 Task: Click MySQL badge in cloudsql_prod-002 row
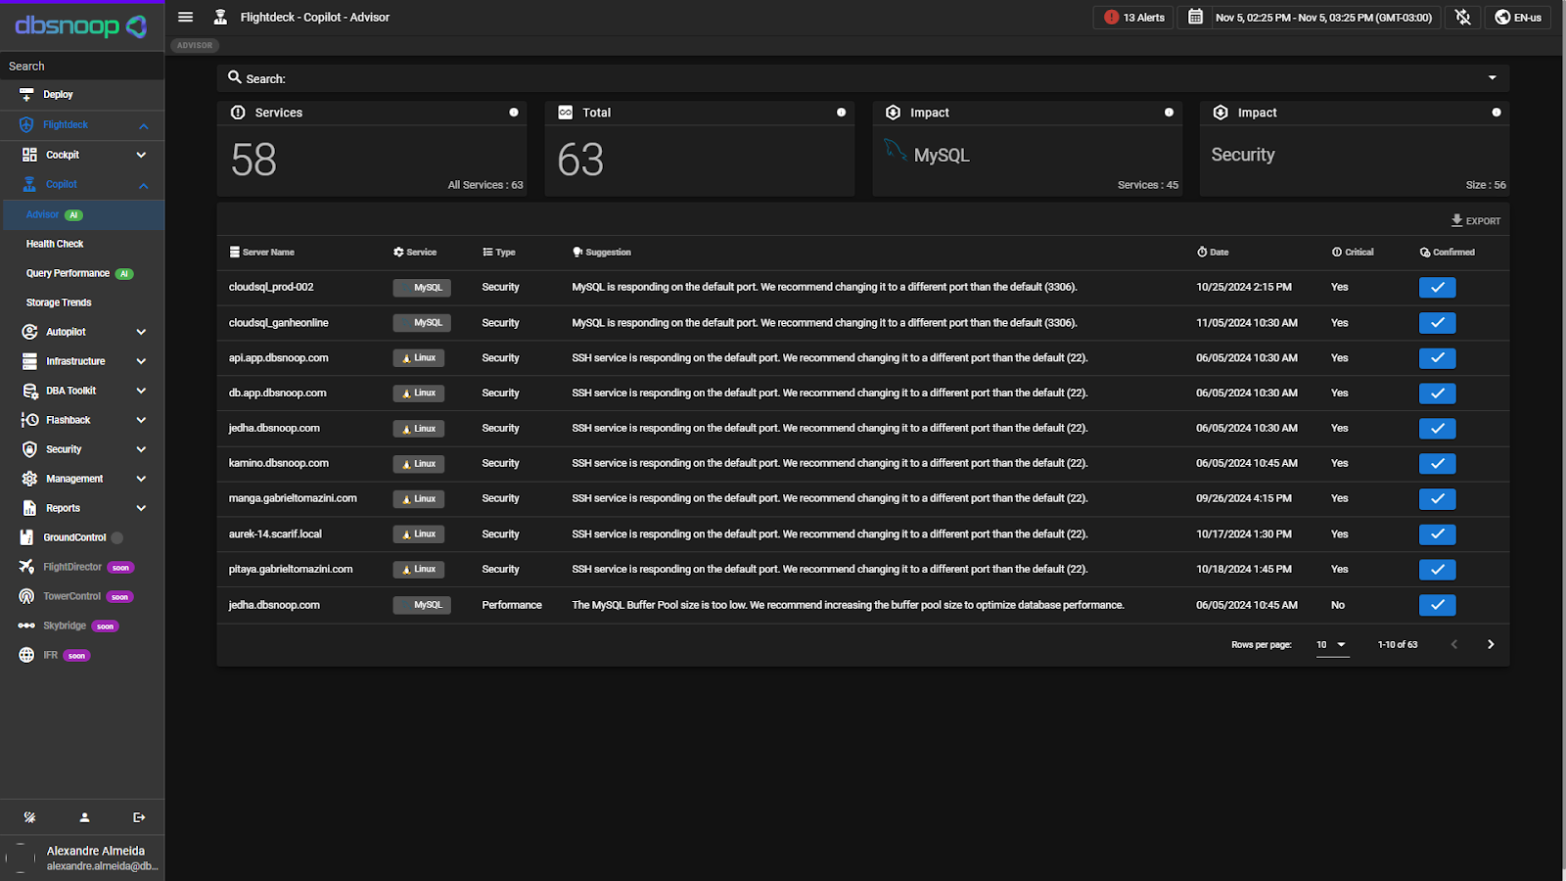tap(422, 288)
